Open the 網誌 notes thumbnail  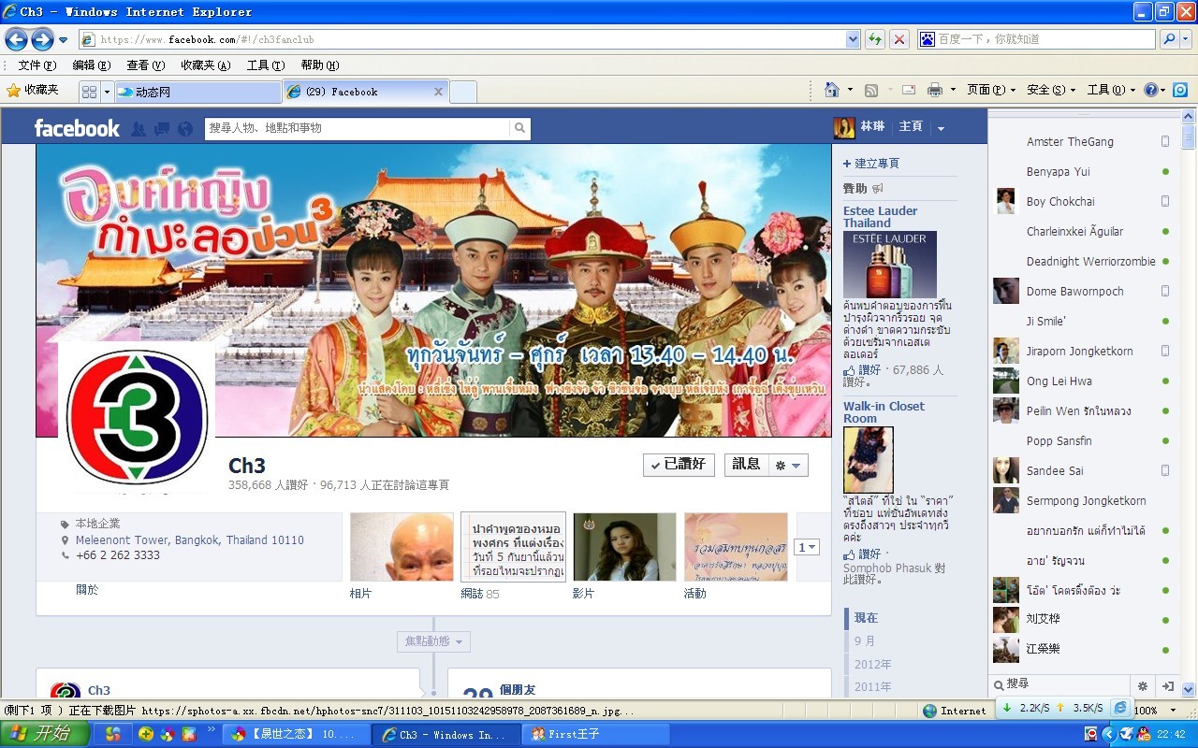(513, 547)
